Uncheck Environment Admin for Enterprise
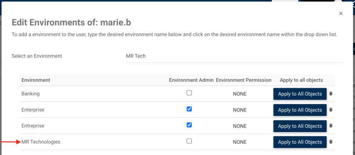 point(189,109)
